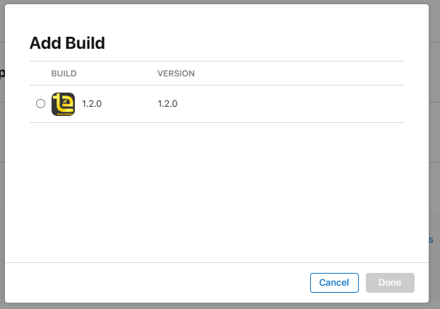This screenshot has height=309, width=440.
Task: Select the radio button for build 1.2.0
Action: (x=40, y=104)
